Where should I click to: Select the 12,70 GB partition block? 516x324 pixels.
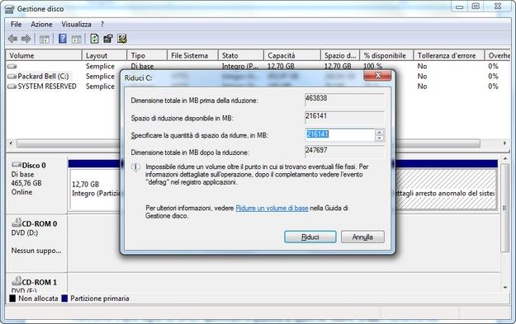click(x=95, y=189)
